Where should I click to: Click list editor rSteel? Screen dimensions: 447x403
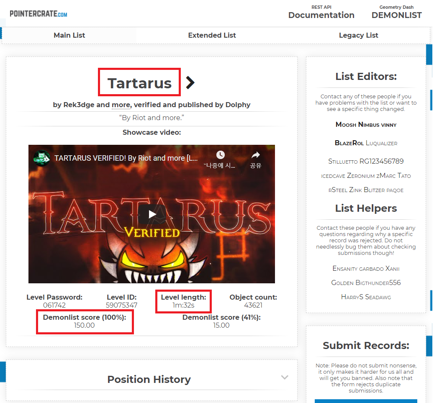(338, 190)
